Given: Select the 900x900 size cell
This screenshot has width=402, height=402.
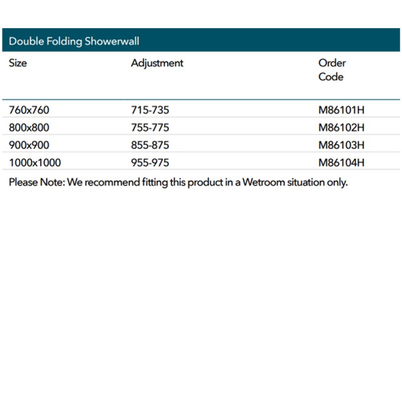Looking at the screenshot, I should [29, 145].
